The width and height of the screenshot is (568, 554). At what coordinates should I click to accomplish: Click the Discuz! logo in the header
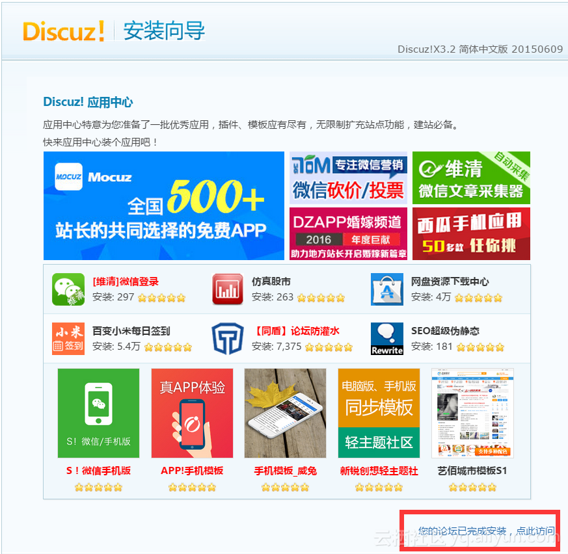tap(64, 31)
